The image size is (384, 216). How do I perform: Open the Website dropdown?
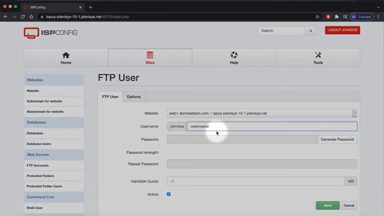(x=262, y=113)
